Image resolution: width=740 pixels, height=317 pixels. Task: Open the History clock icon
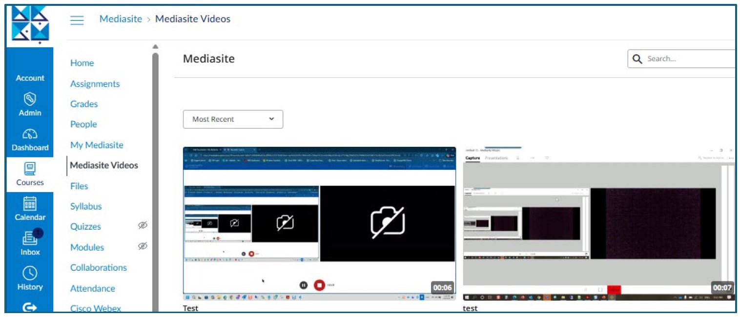[x=30, y=273]
